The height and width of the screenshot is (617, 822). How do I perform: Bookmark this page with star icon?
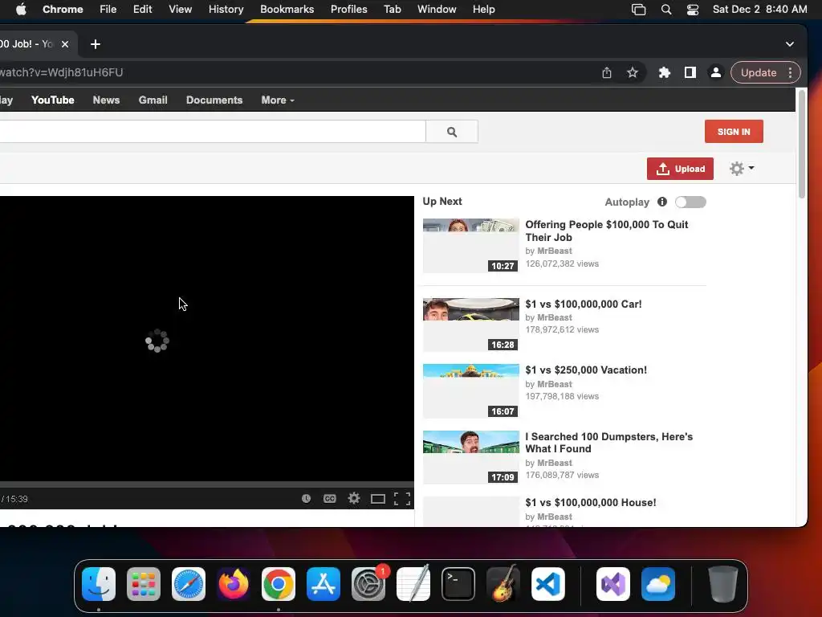pyautogui.click(x=633, y=72)
